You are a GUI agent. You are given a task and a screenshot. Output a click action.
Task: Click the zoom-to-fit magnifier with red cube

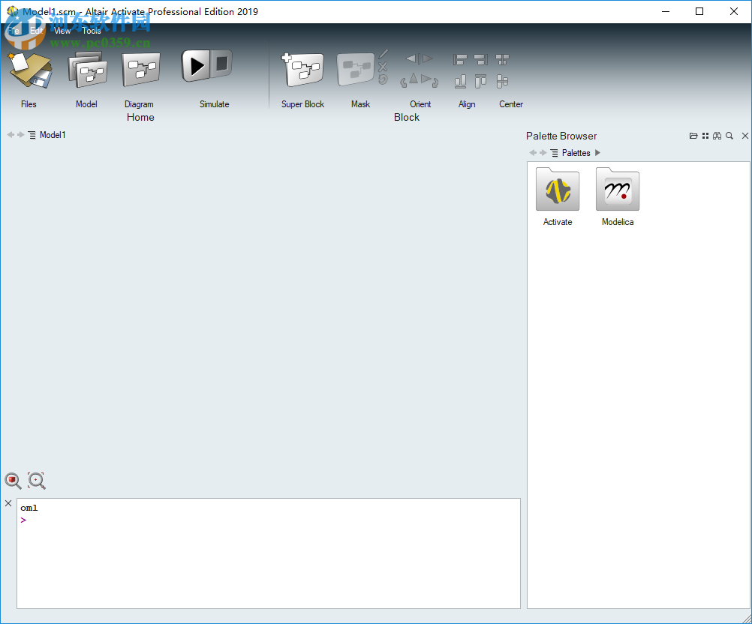point(13,481)
